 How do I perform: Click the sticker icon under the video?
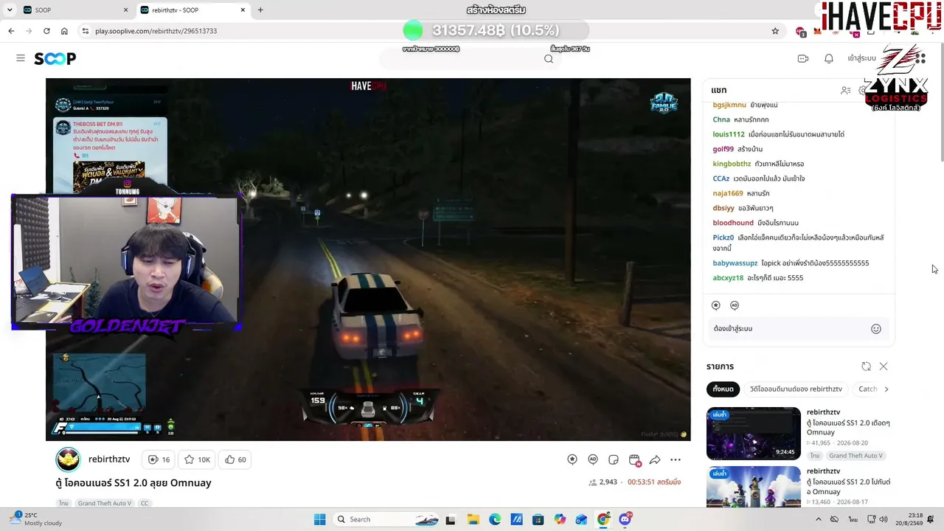614,459
